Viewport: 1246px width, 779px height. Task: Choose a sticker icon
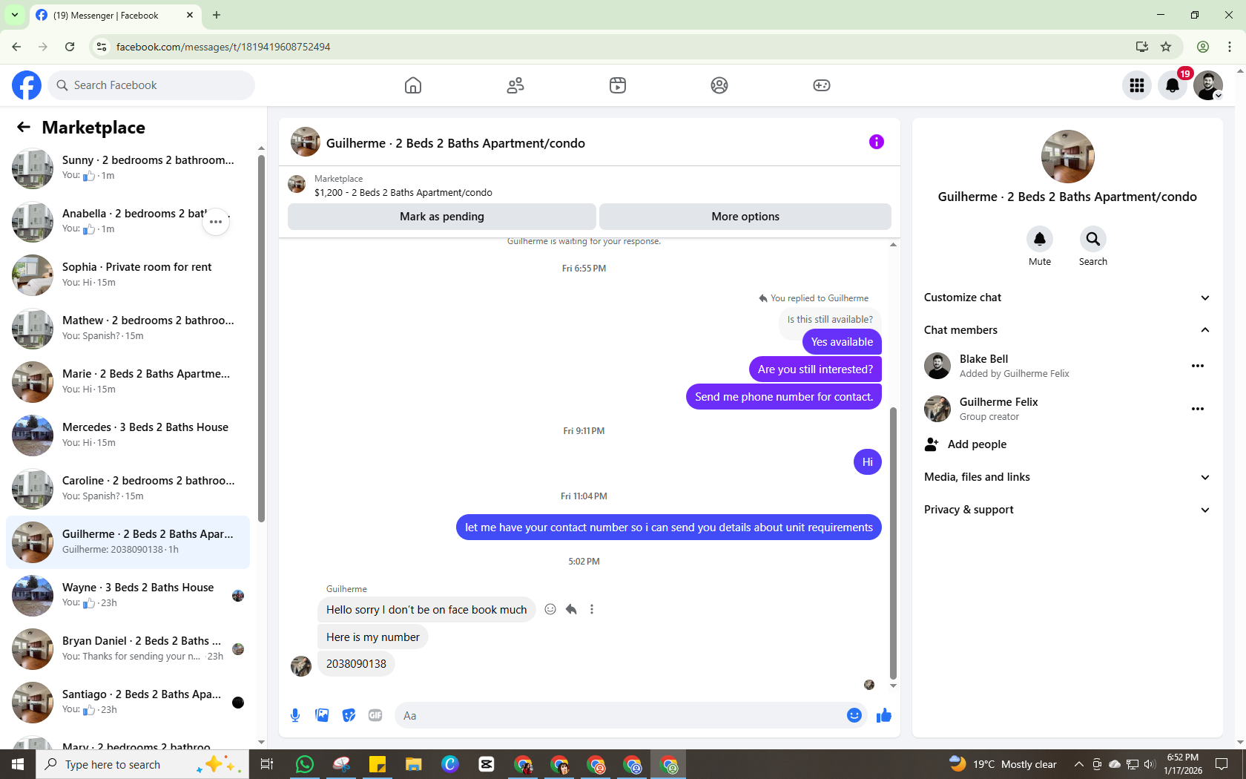pyautogui.click(x=349, y=715)
